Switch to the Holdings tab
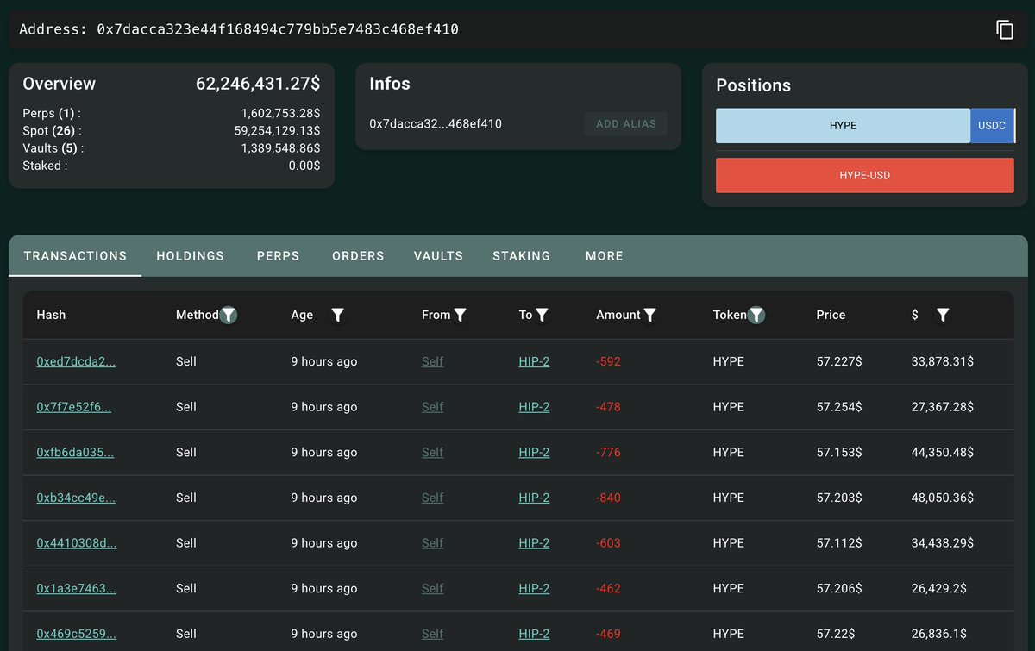The image size is (1035, 651). pyautogui.click(x=191, y=256)
